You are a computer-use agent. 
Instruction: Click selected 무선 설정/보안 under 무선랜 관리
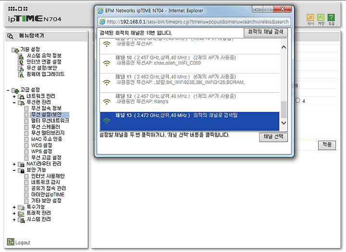pyautogui.click(x=49, y=114)
